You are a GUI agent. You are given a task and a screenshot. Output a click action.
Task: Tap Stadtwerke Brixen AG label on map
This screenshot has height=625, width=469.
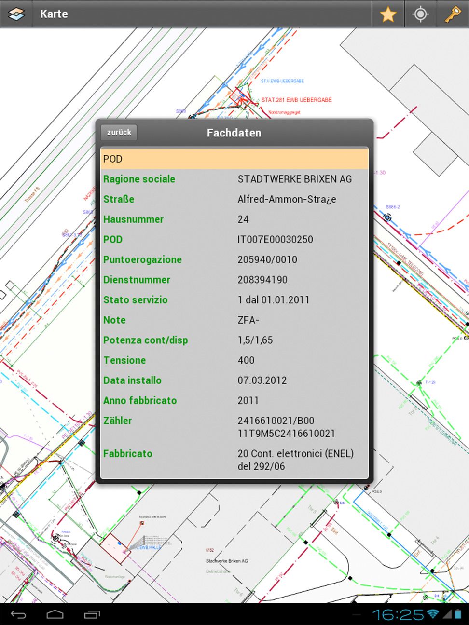[227, 561]
